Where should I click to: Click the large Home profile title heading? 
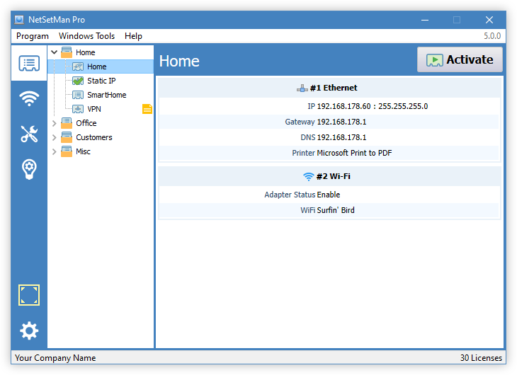tap(179, 62)
